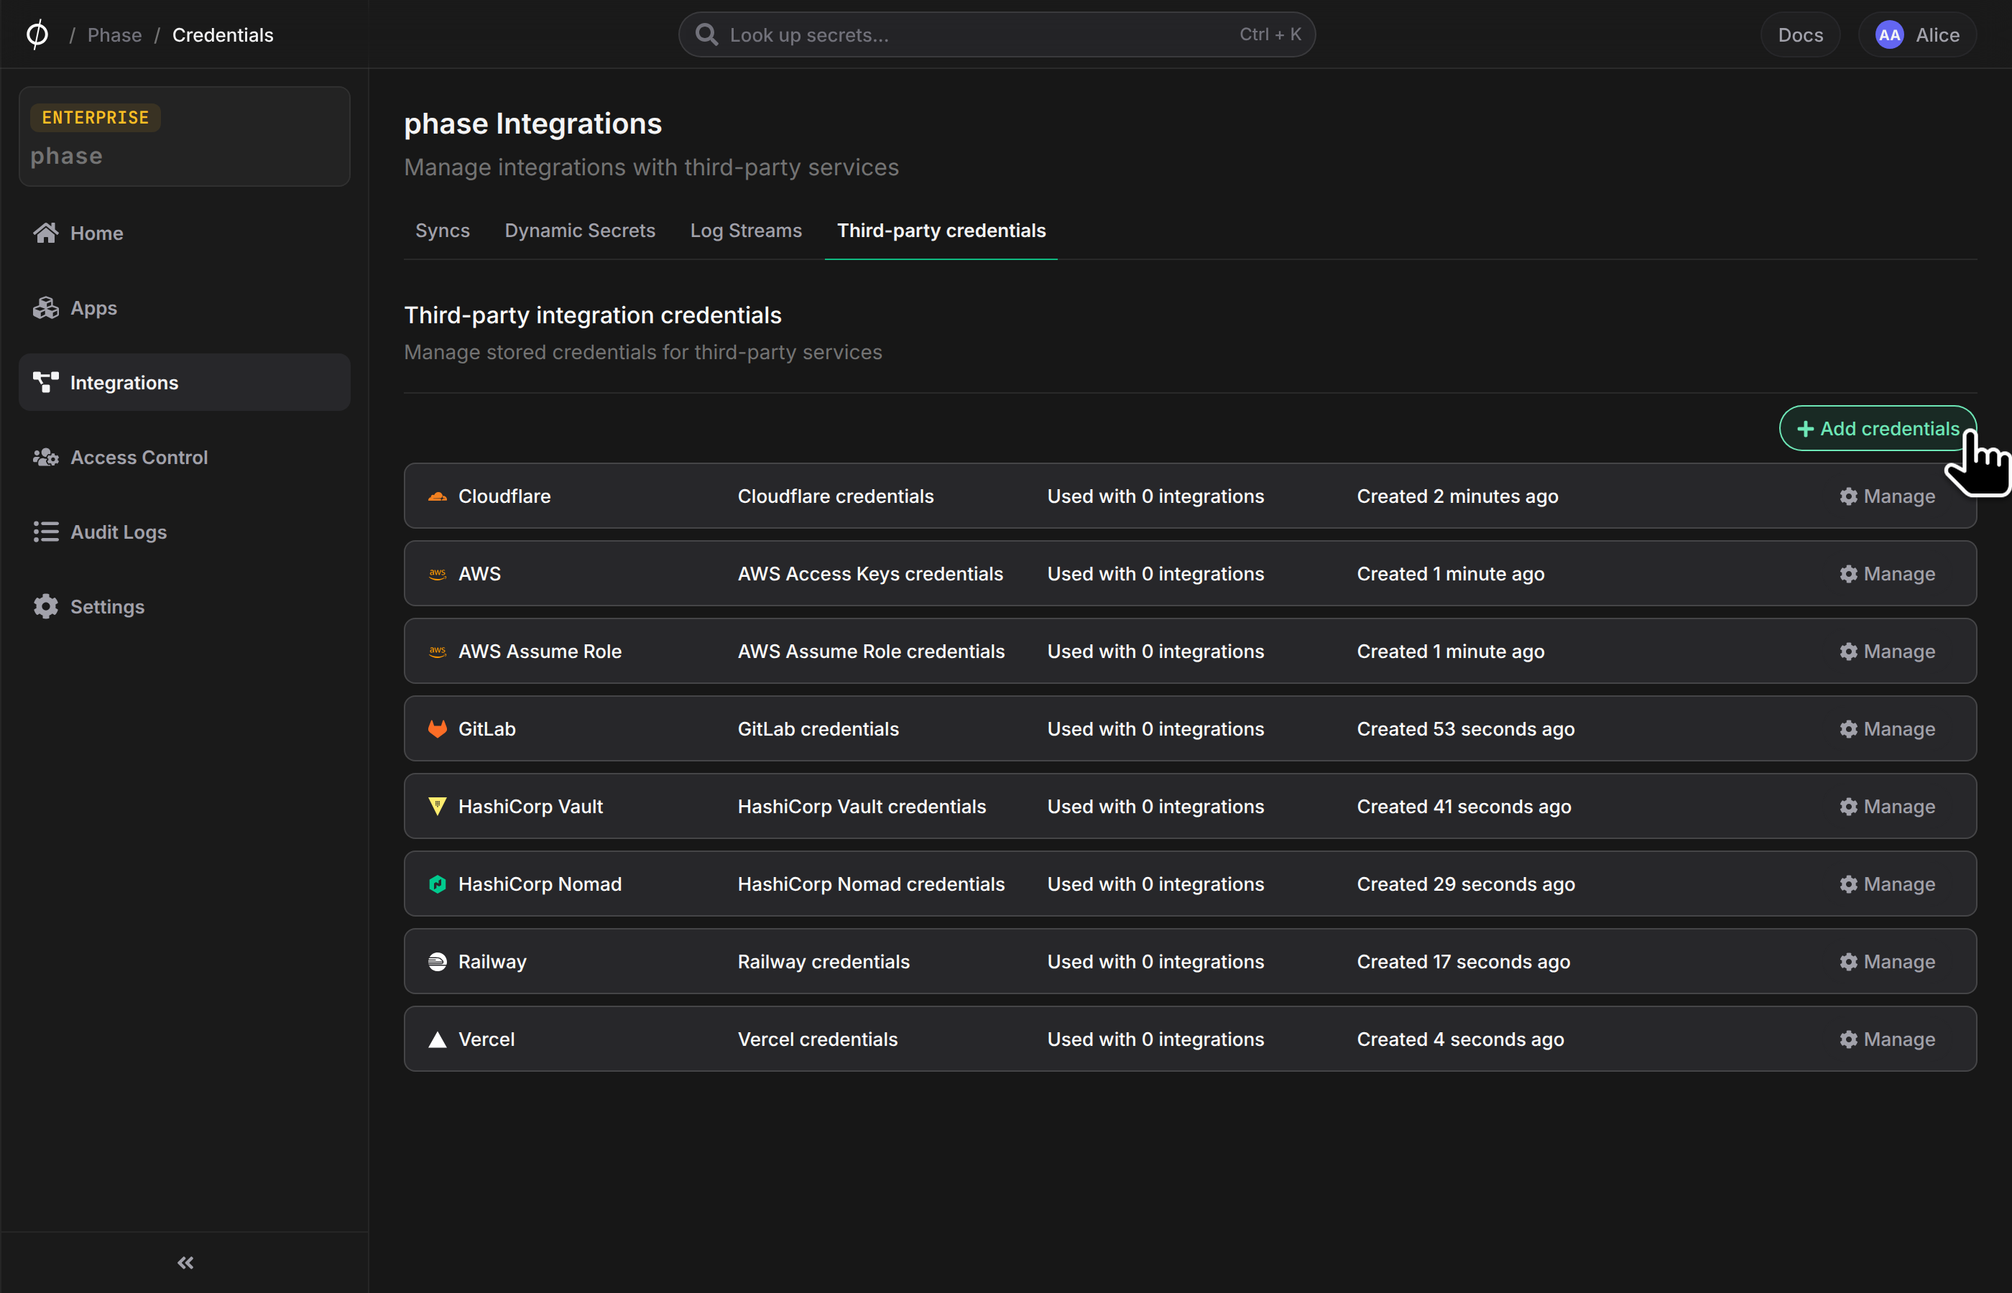2012x1293 pixels.
Task: Click 'Created 41 seconds ago' text
Action: 1464,807
